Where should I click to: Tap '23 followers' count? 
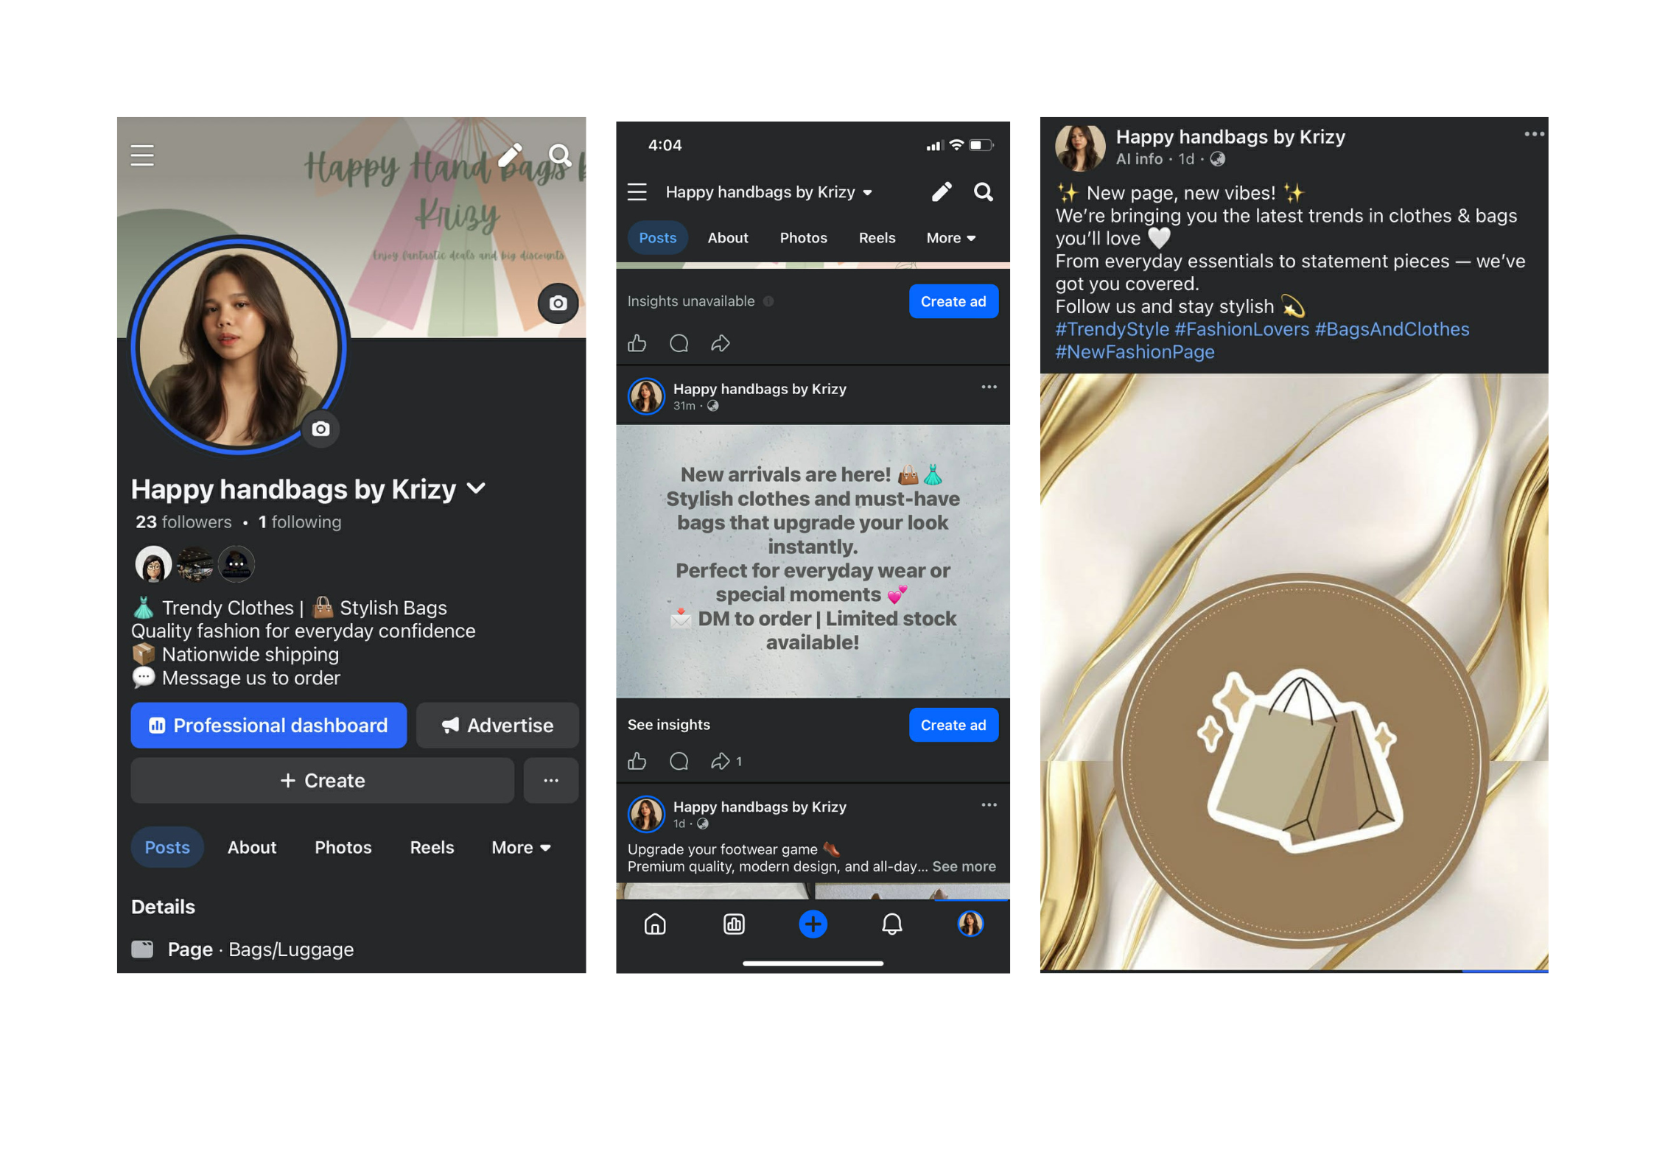coord(183,522)
